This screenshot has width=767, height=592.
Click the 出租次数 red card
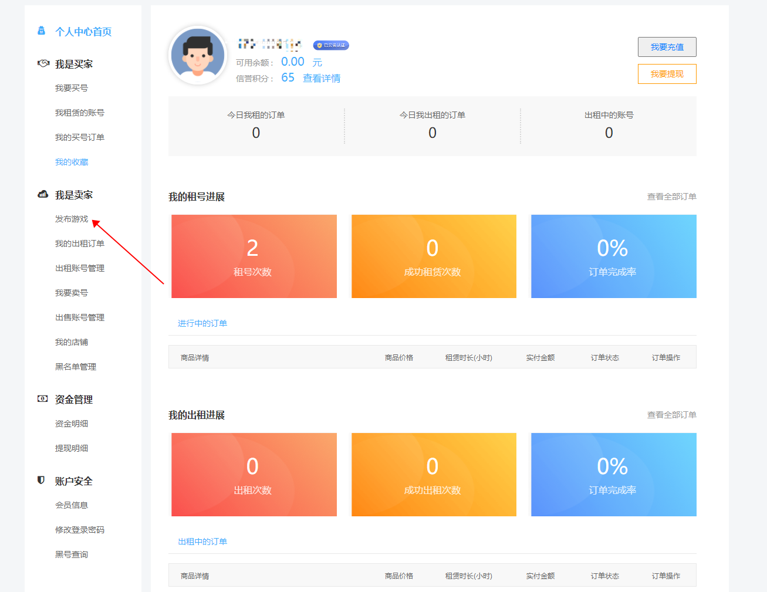point(254,475)
